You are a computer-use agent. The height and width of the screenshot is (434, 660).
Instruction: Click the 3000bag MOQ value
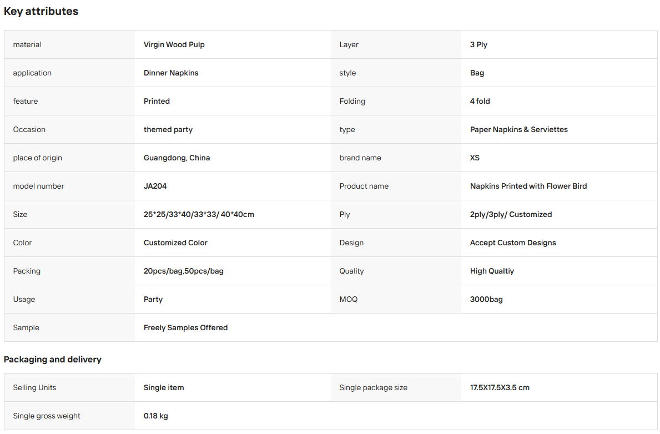486,299
